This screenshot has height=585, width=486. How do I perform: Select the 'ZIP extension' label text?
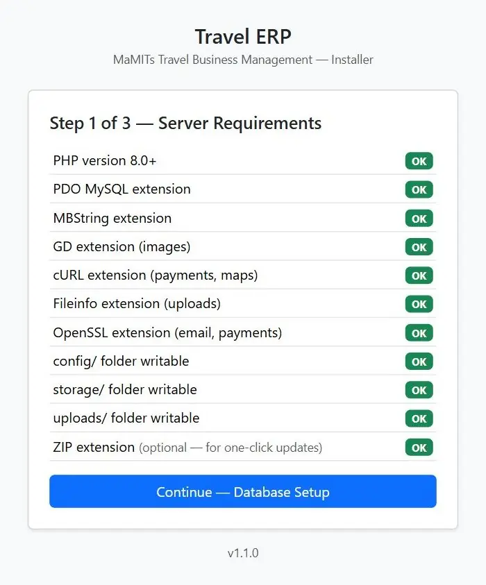(x=94, y=447)
